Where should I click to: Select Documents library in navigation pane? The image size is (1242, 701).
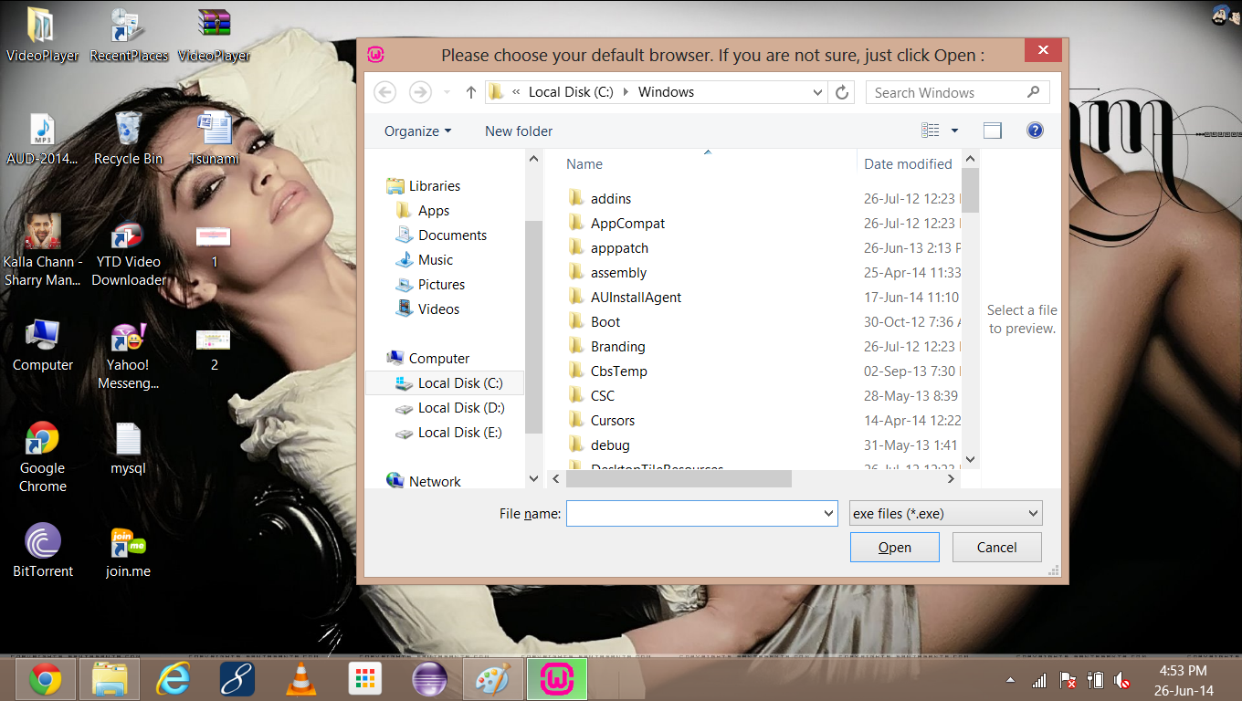pyautogui.click(x=441, y=235)
